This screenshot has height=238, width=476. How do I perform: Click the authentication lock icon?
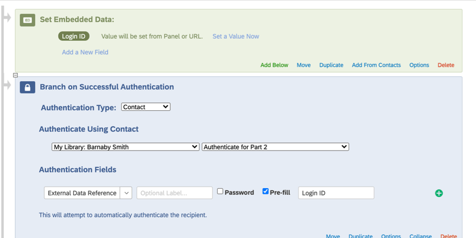(x=27, y=87)
